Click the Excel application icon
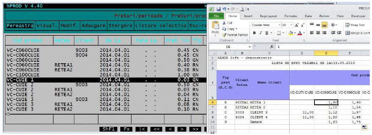Image resolution: width=372 pixels, height=135 pixels. [x=211, y=9]
